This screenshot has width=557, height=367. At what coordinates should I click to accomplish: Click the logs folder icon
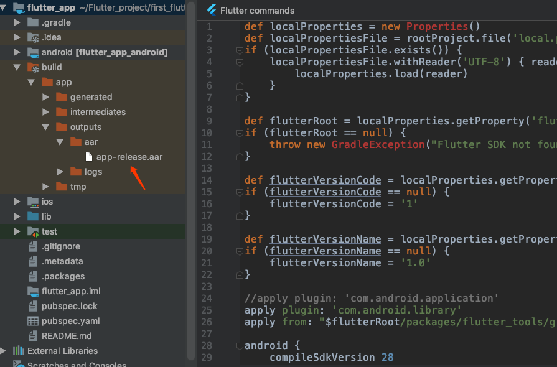76,172
